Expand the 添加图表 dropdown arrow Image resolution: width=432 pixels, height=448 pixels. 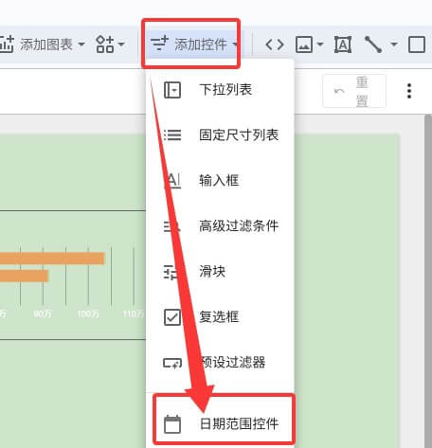81,45
